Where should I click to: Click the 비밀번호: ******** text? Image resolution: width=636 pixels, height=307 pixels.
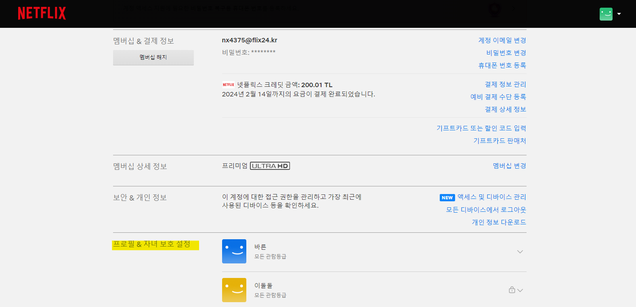[249, 52]
